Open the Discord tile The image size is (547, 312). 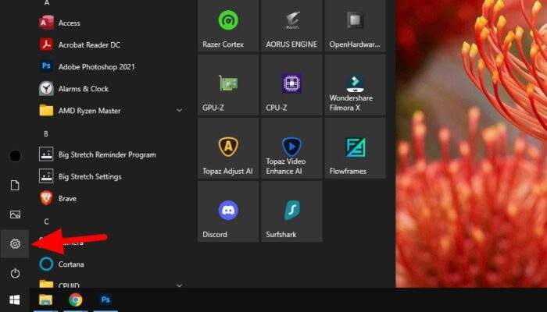pyautogui.click(x=228, y=211)
